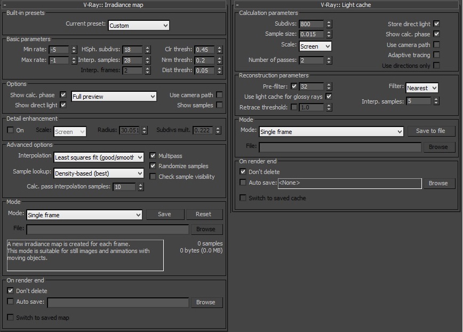Toggle Show calc. phase in Irradiance map

click(x=63, y=95)
